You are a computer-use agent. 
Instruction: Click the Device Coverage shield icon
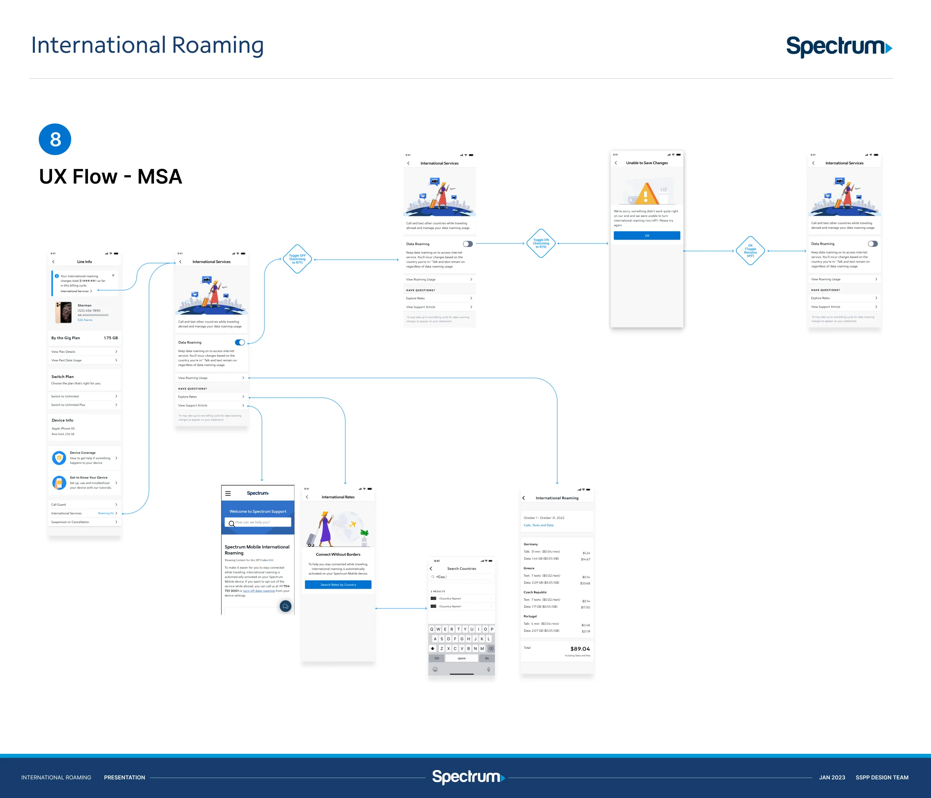point(59,458)
